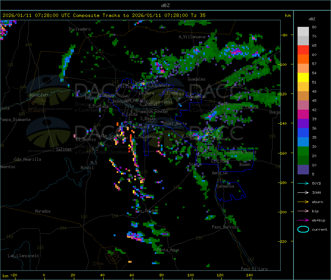
Task: Click the '140' tick on the horizontal axis
Action: [249, 275]
